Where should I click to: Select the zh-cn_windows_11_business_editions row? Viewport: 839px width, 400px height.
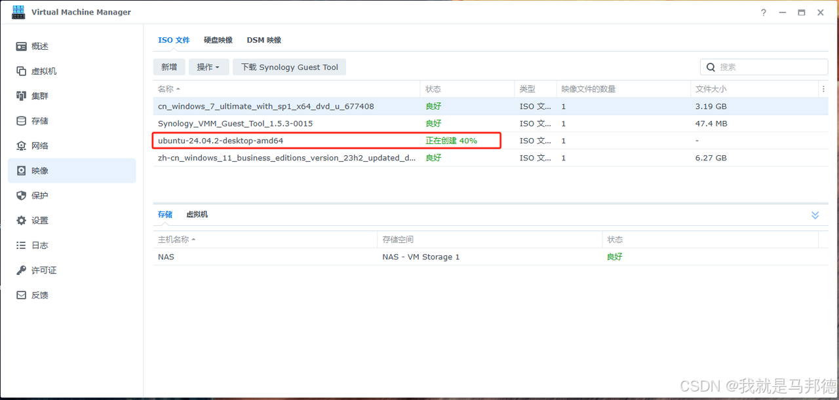coord(490,158)
